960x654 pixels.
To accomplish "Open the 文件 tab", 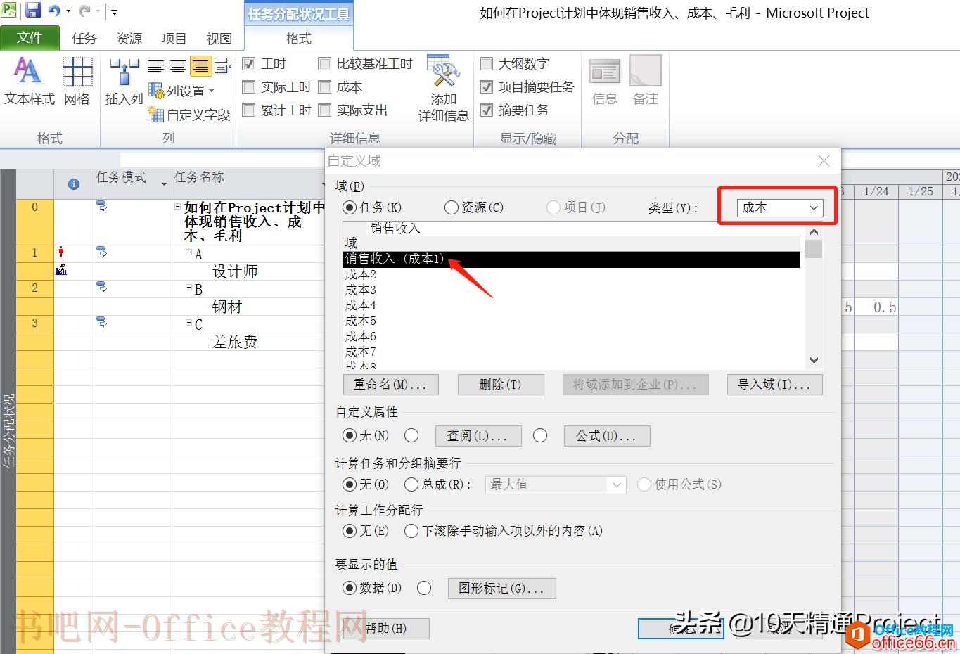I will (x=30, y=37).
